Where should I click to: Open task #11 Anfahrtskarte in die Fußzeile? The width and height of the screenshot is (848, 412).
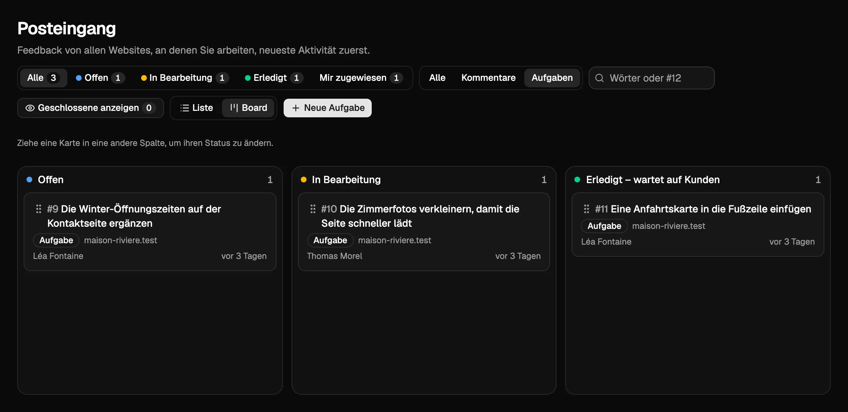pyautogui.click(x=703, y=209)
